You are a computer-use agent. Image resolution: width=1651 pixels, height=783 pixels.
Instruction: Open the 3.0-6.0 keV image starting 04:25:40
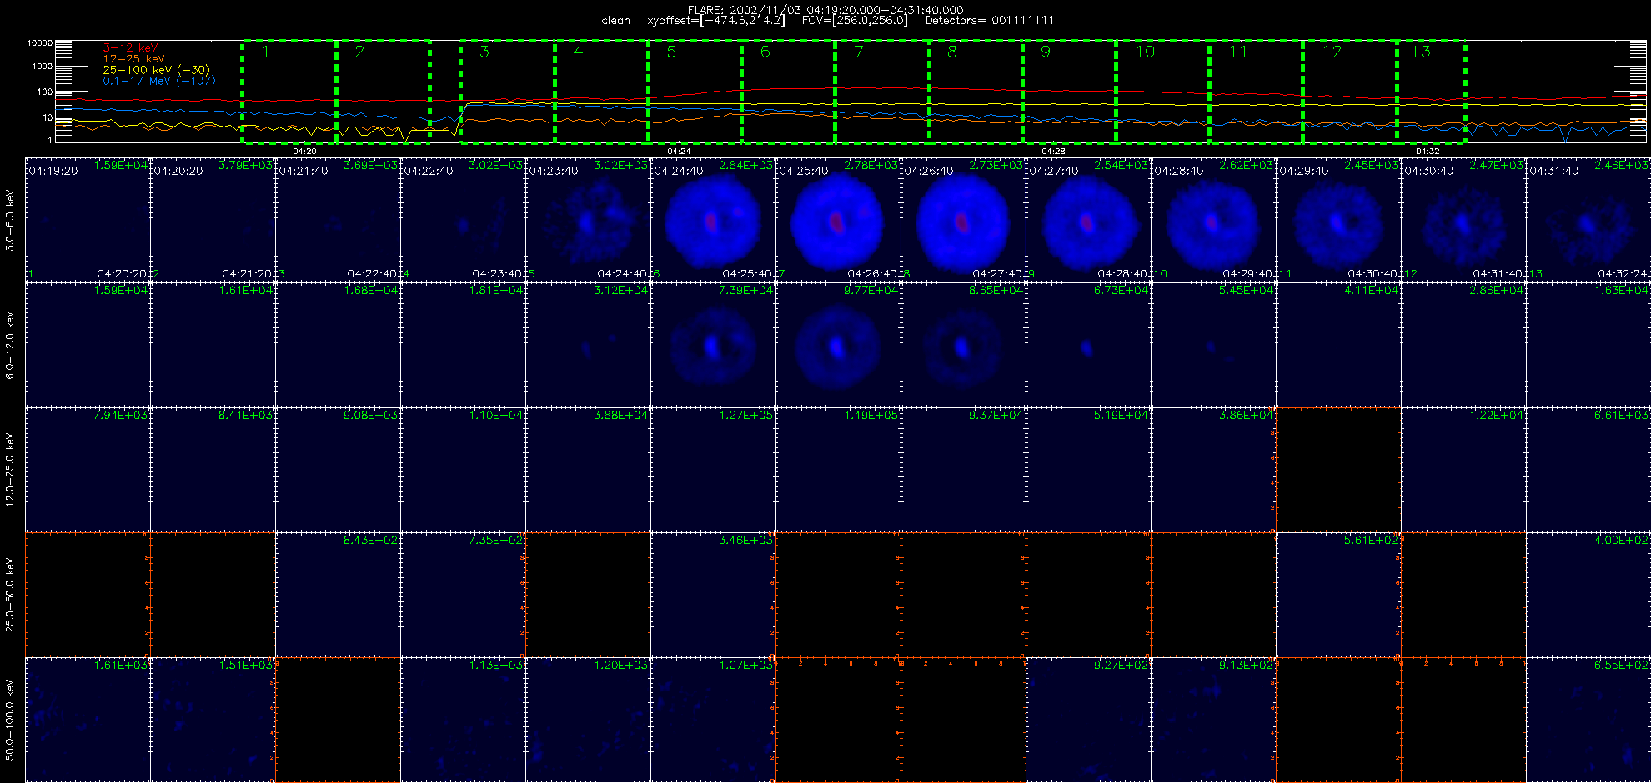click(838, 220)
